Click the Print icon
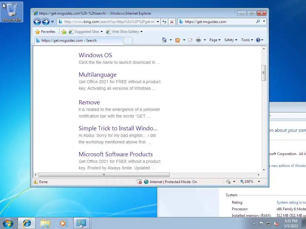Viewport: 306px width, 229px height. (198, 40)
